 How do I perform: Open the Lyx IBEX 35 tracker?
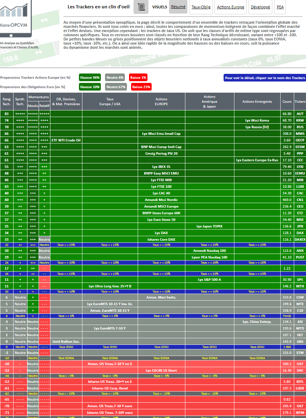pyautogui.click(x=161, y=167)
